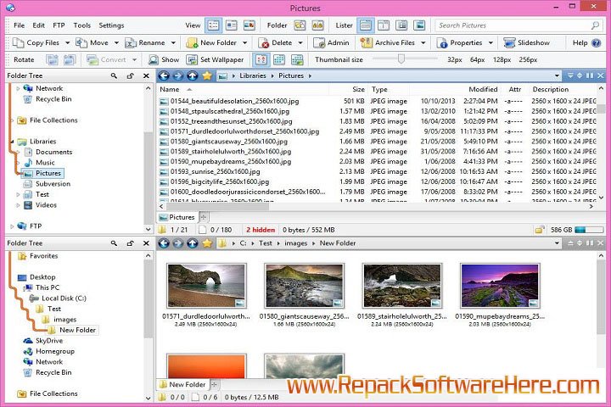611x407 pixels.
Task: Click the Favorites star in upper pane
Action: click(x=208, y=75)
